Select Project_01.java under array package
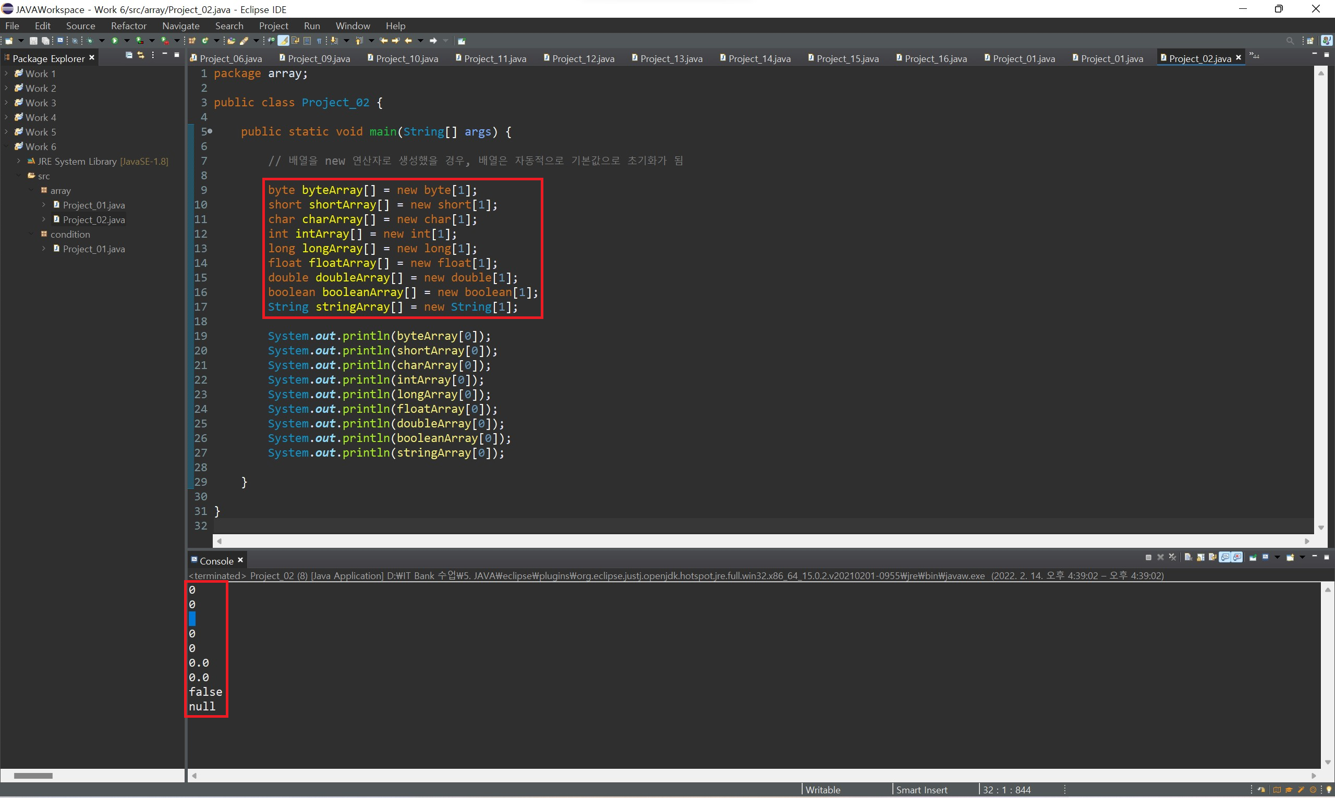The height and width of the screenshot is (798, 1335). point(93,205)
